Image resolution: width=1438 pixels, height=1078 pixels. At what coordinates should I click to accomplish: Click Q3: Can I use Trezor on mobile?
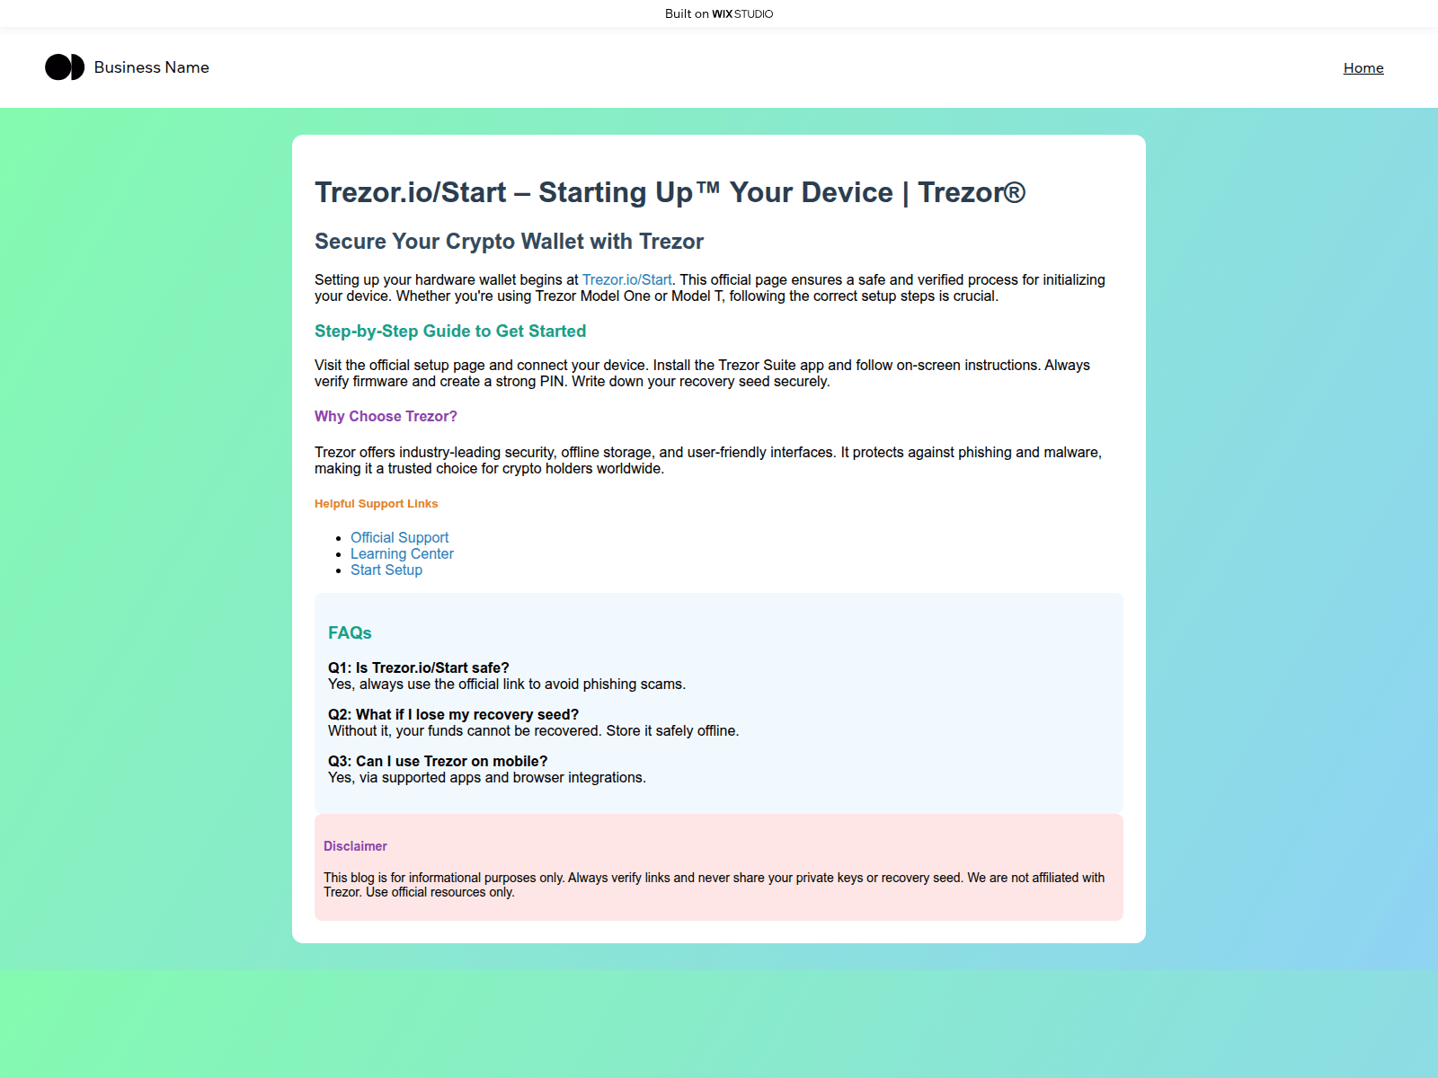point(438,761)
